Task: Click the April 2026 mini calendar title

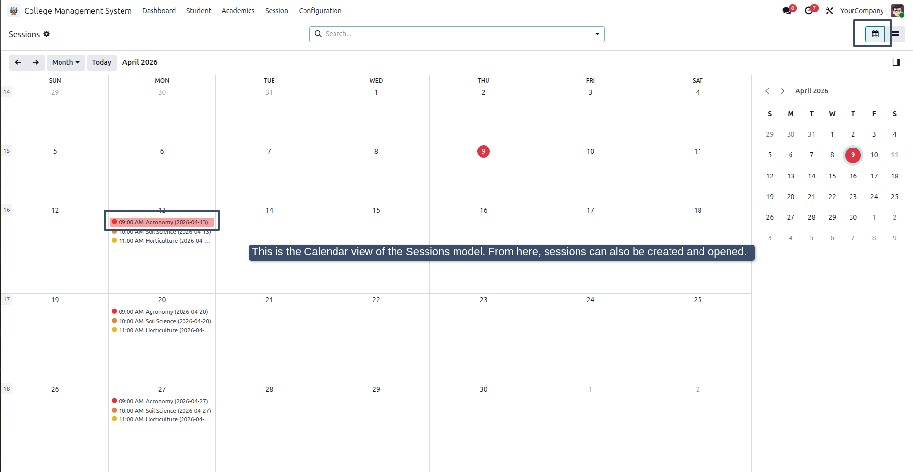Action: point(812,91)
